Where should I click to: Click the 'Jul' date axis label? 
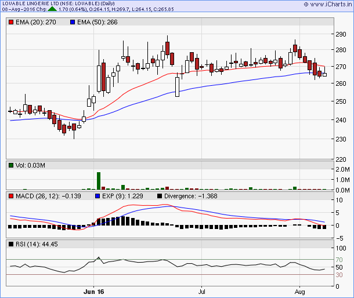pos(201,292)
